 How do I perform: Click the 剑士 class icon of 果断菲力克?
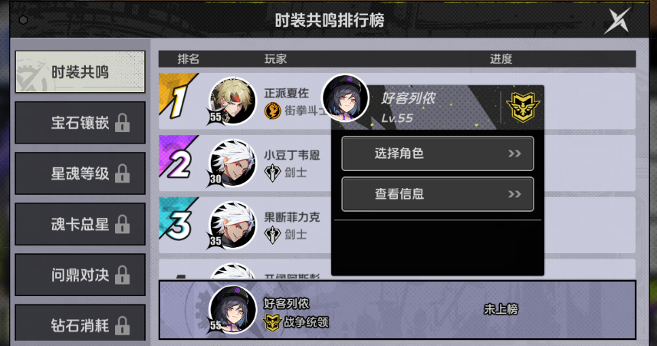pos(272,235)
